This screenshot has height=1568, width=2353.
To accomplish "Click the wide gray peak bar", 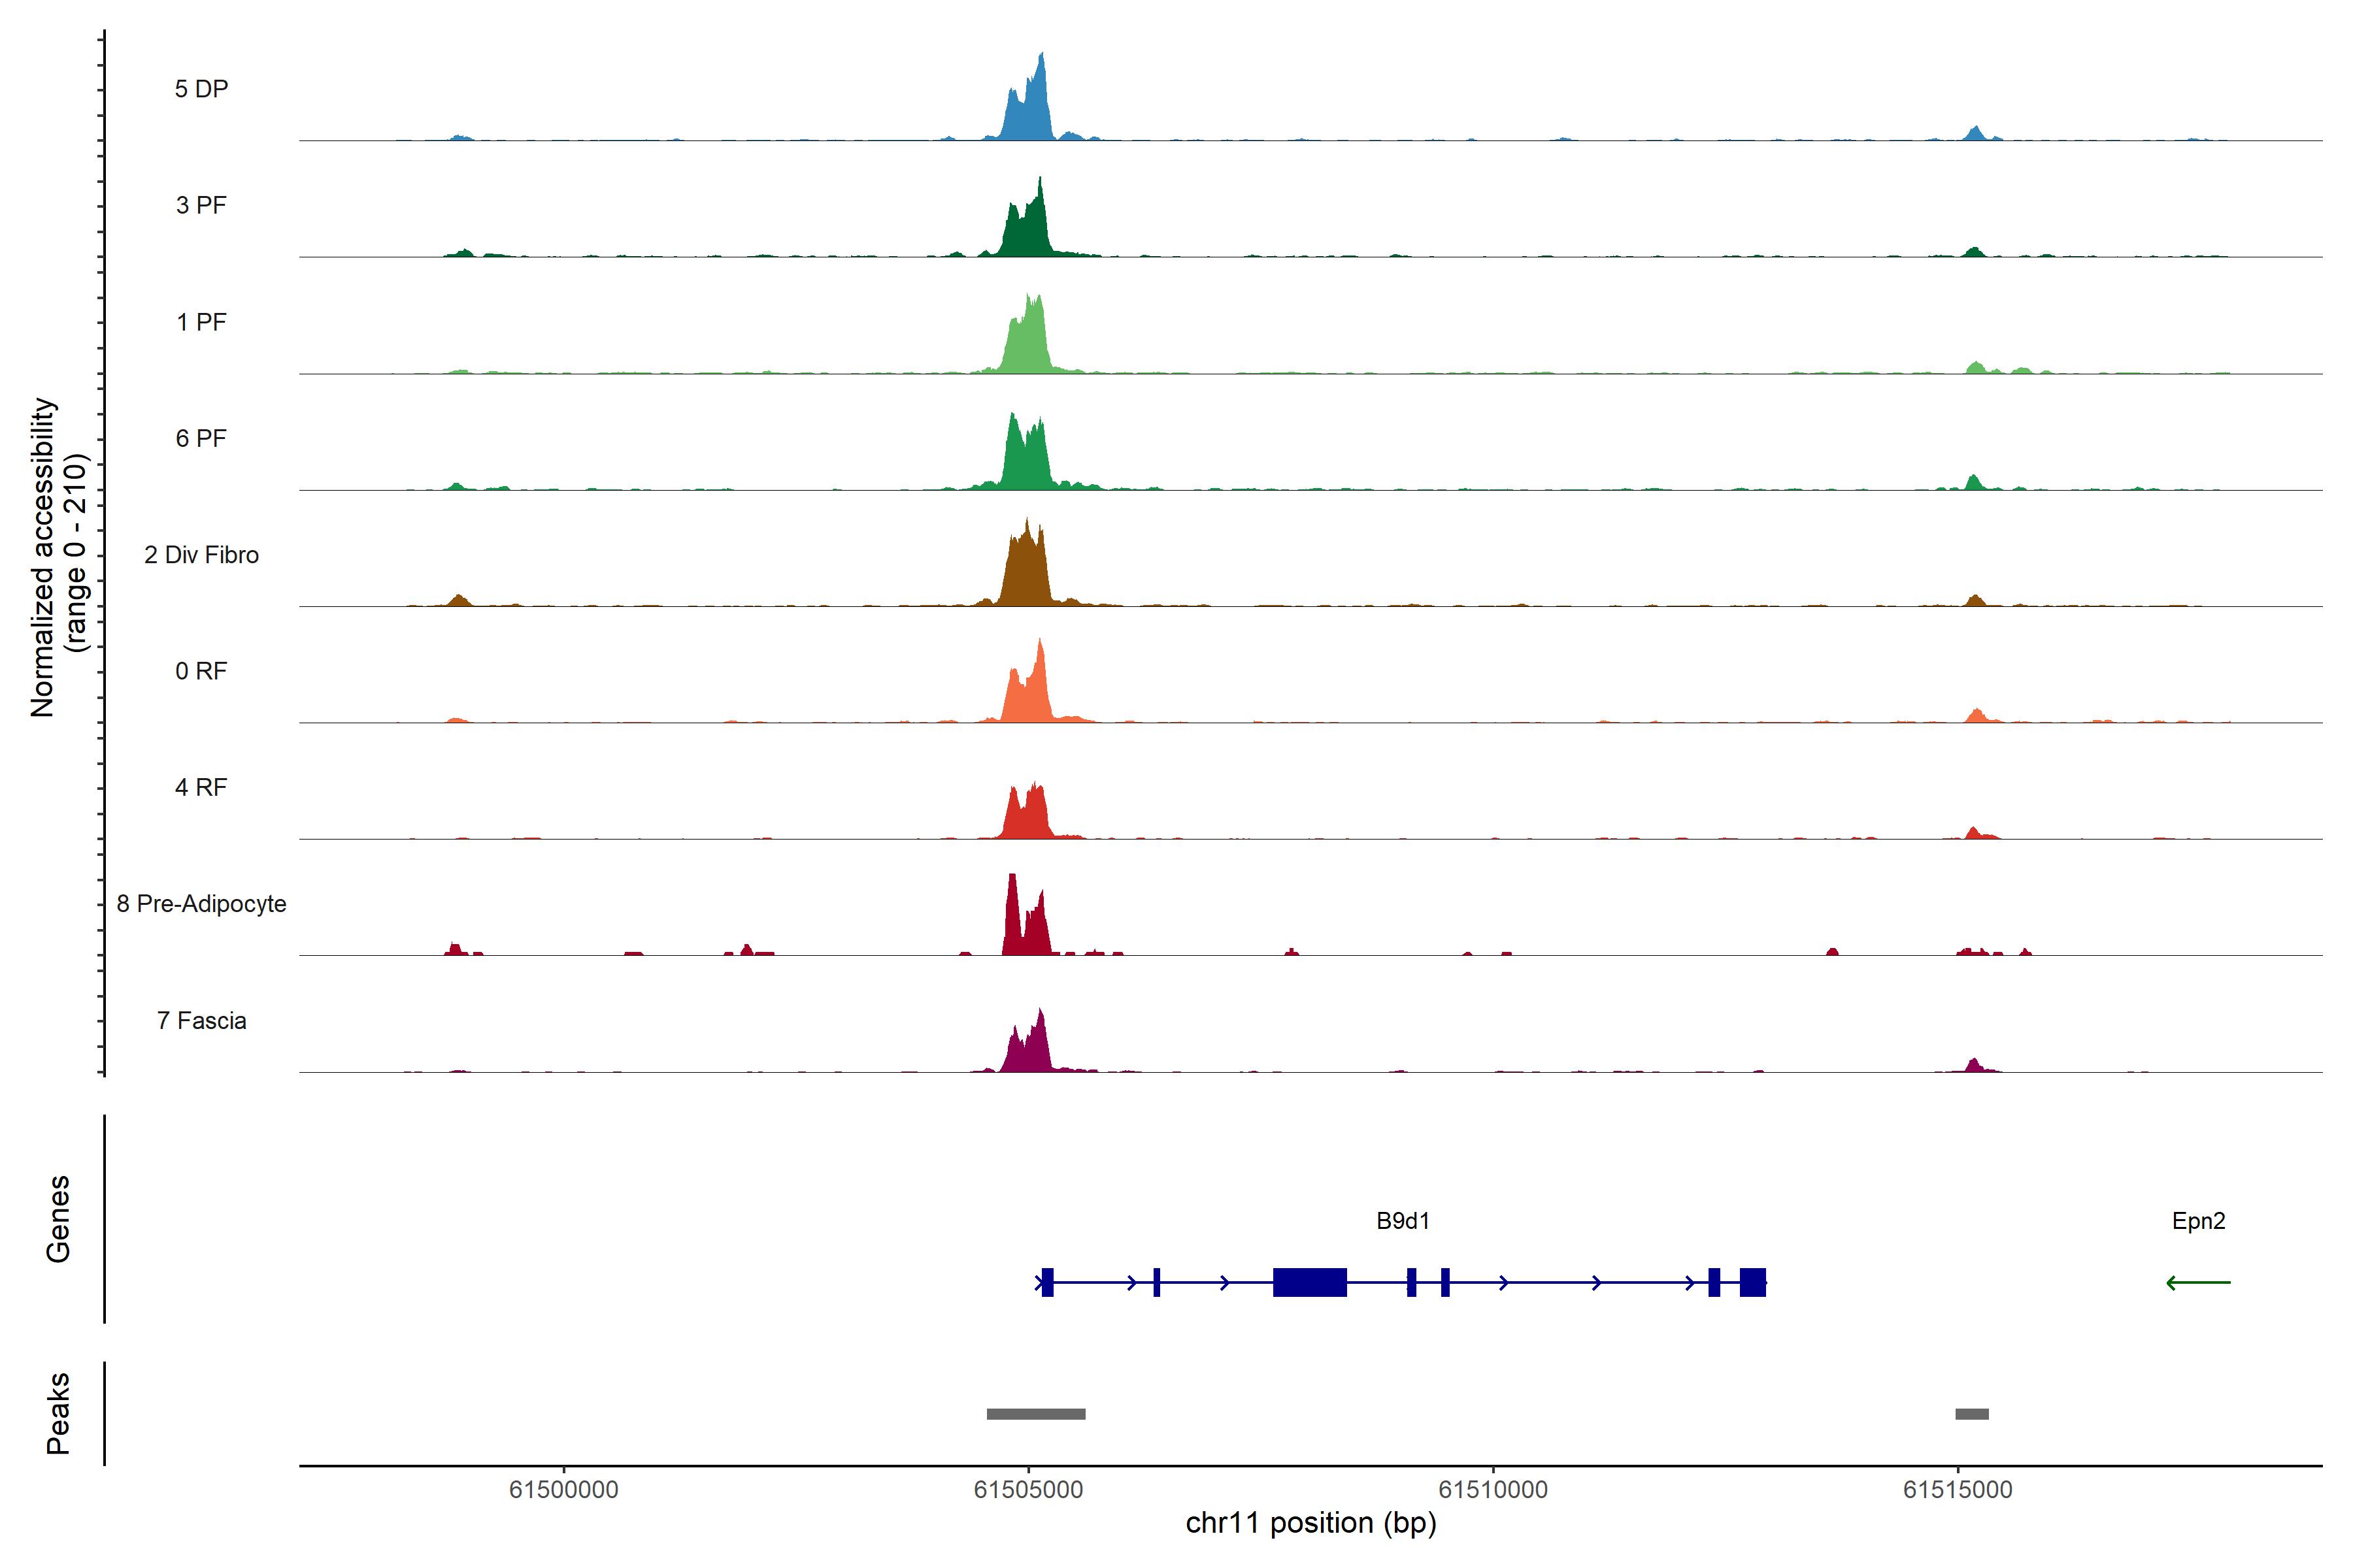I will click(1035, 1414).
